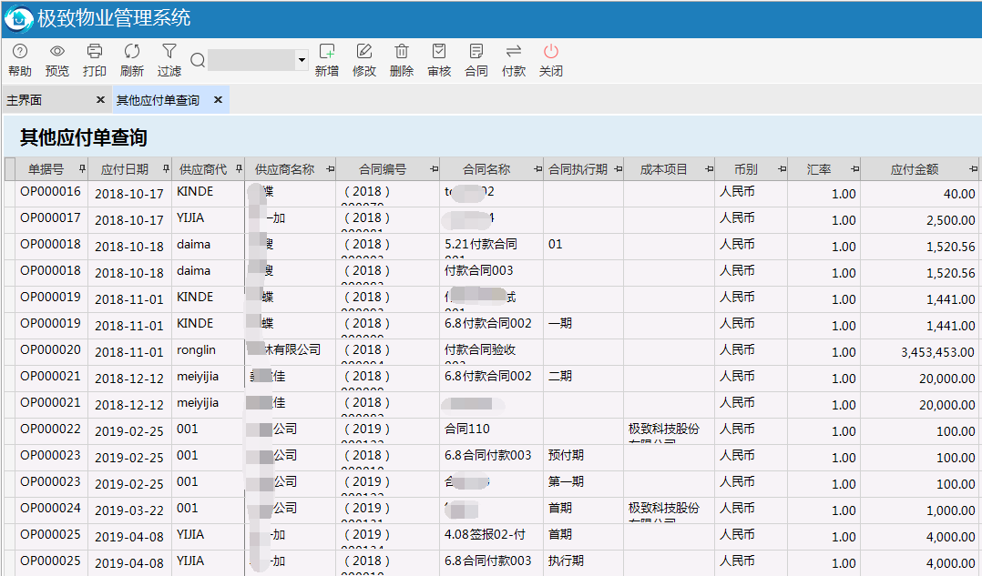982x576 pixels.
Task: Click amount 40.00
Action: pos(959,194)
